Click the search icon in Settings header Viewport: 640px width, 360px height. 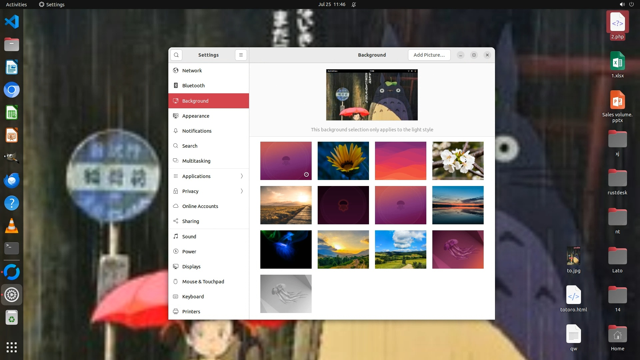(176, 55)
